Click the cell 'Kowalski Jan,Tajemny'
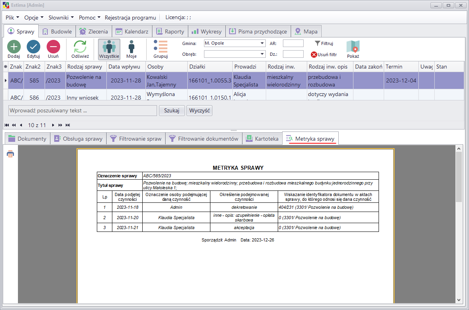This screenshot has height=310, width=469. point(166,80)
